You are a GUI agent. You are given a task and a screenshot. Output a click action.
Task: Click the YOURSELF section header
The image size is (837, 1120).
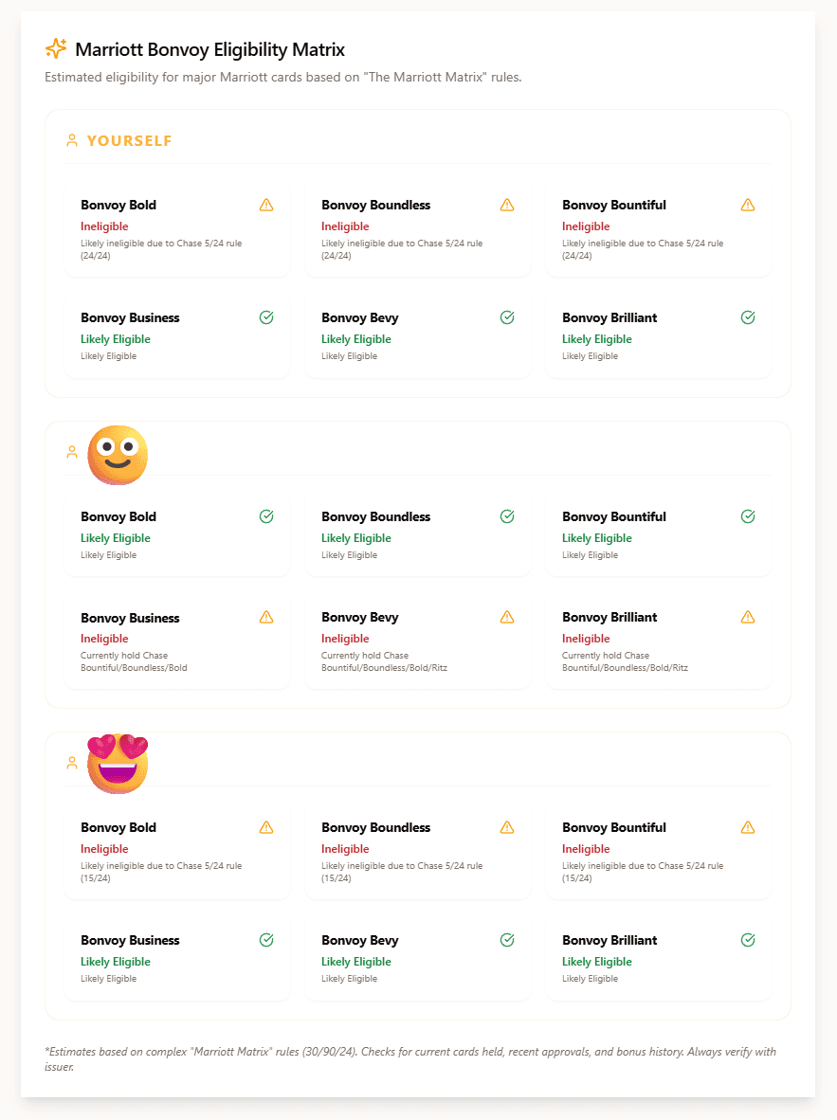click(130, 139)
